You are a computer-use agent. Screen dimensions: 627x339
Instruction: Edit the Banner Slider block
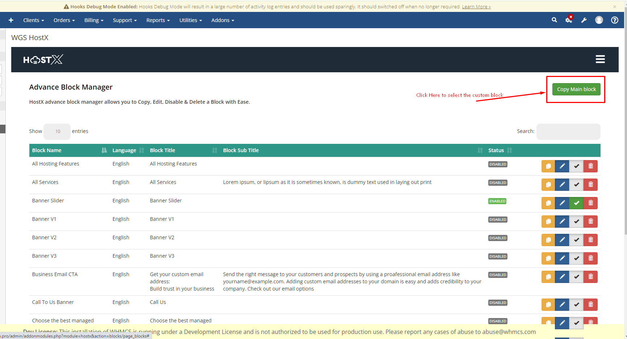click(x=562, y=203)
